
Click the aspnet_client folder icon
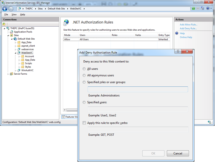[x=19, y=46]
